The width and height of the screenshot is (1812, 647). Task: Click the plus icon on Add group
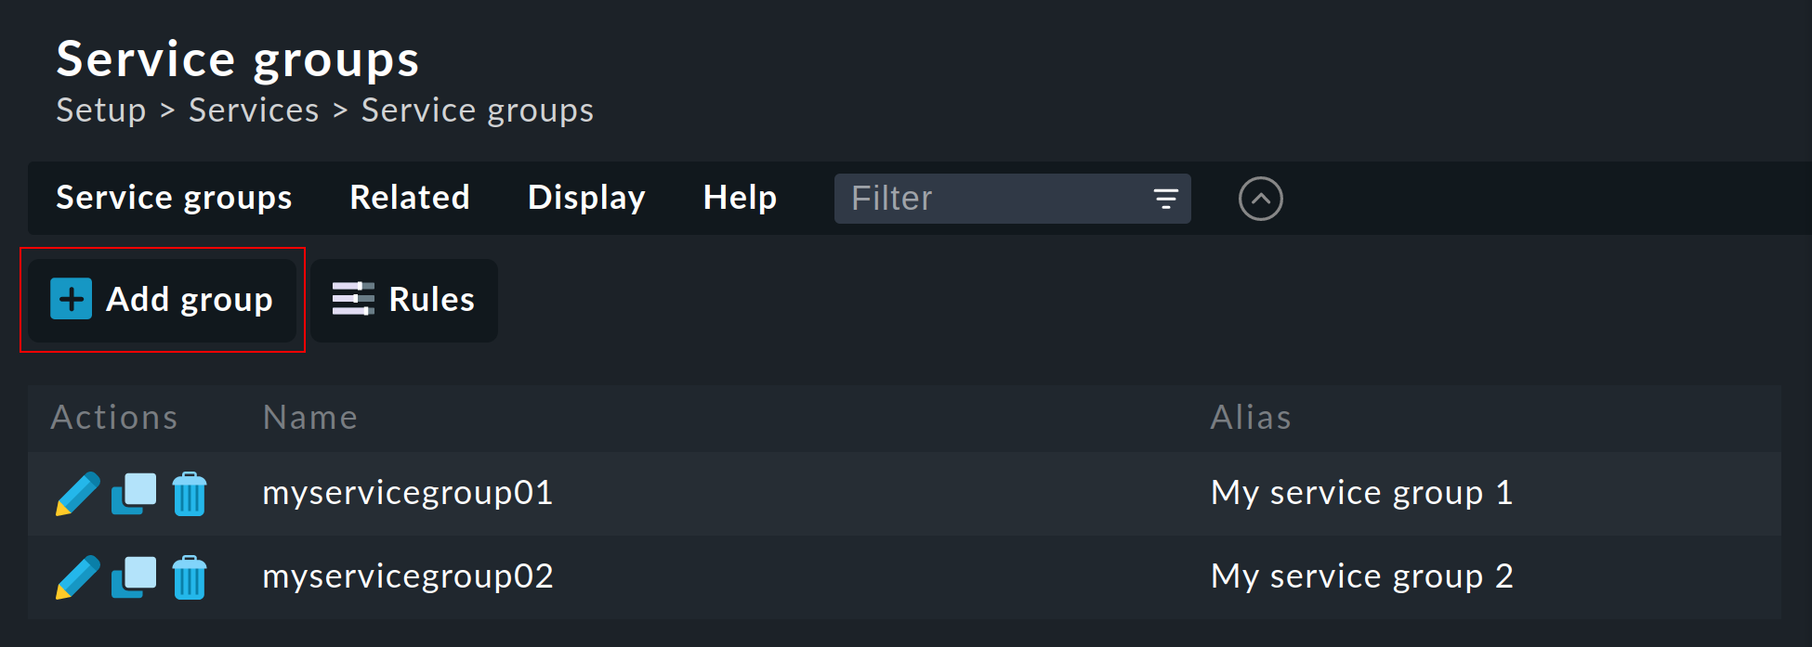pyautogui.click(x=71, y=299)
